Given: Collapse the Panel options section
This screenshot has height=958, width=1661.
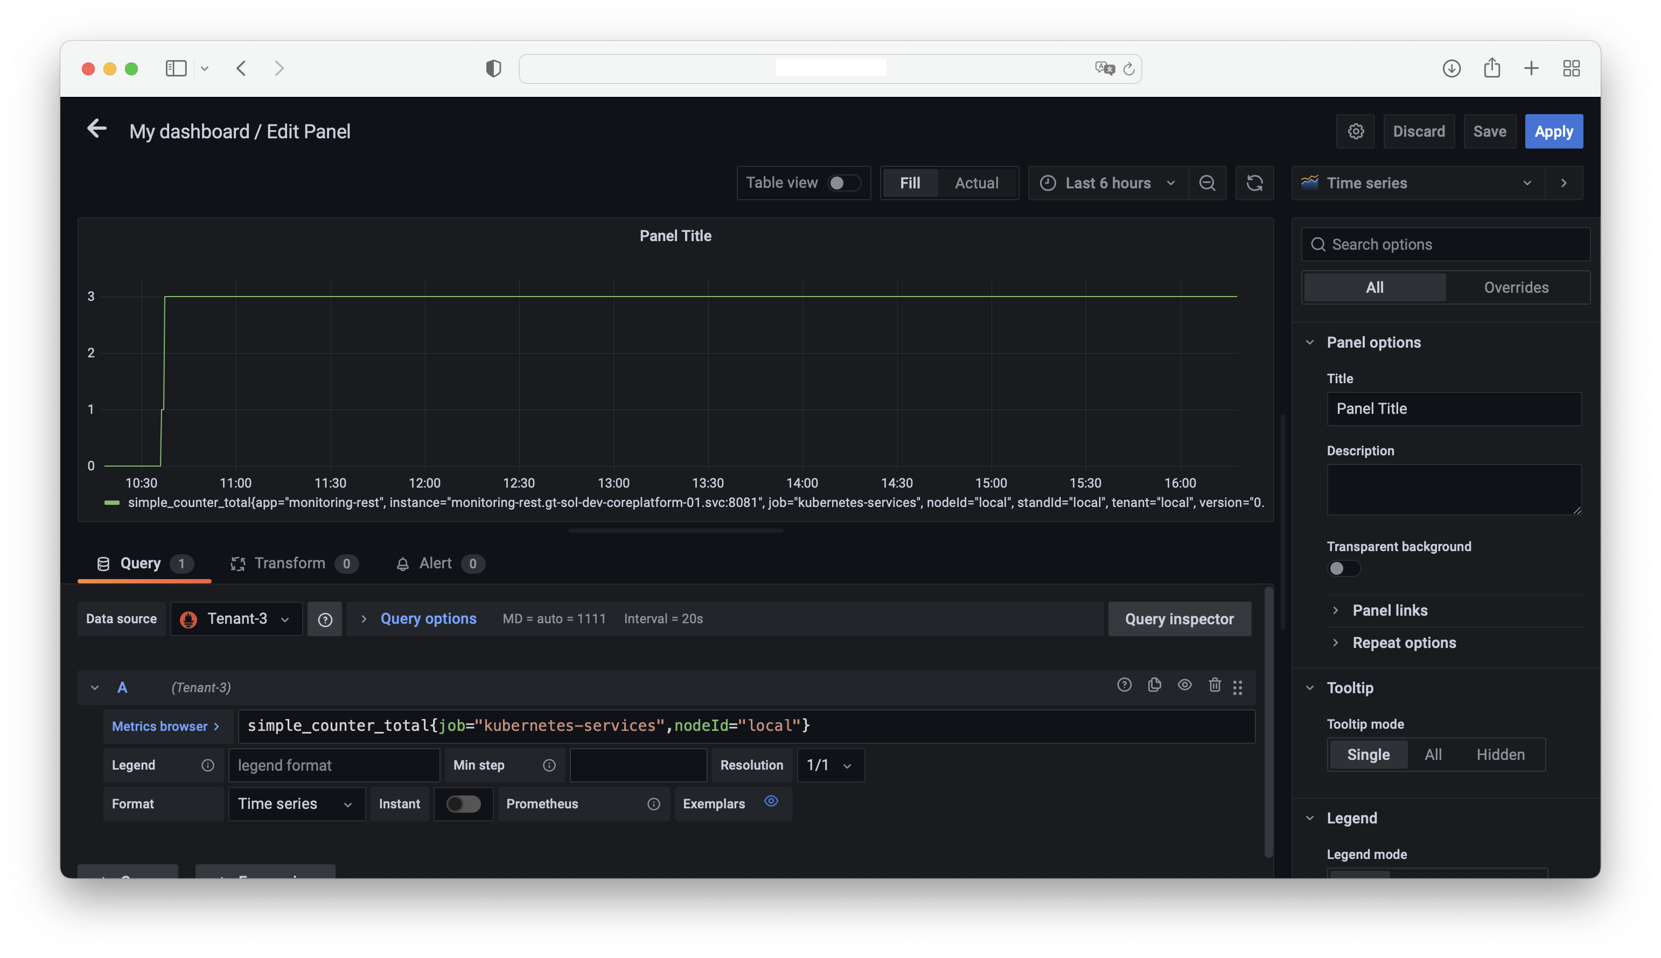Looking at the screenshot, I should coord(1374,343).
